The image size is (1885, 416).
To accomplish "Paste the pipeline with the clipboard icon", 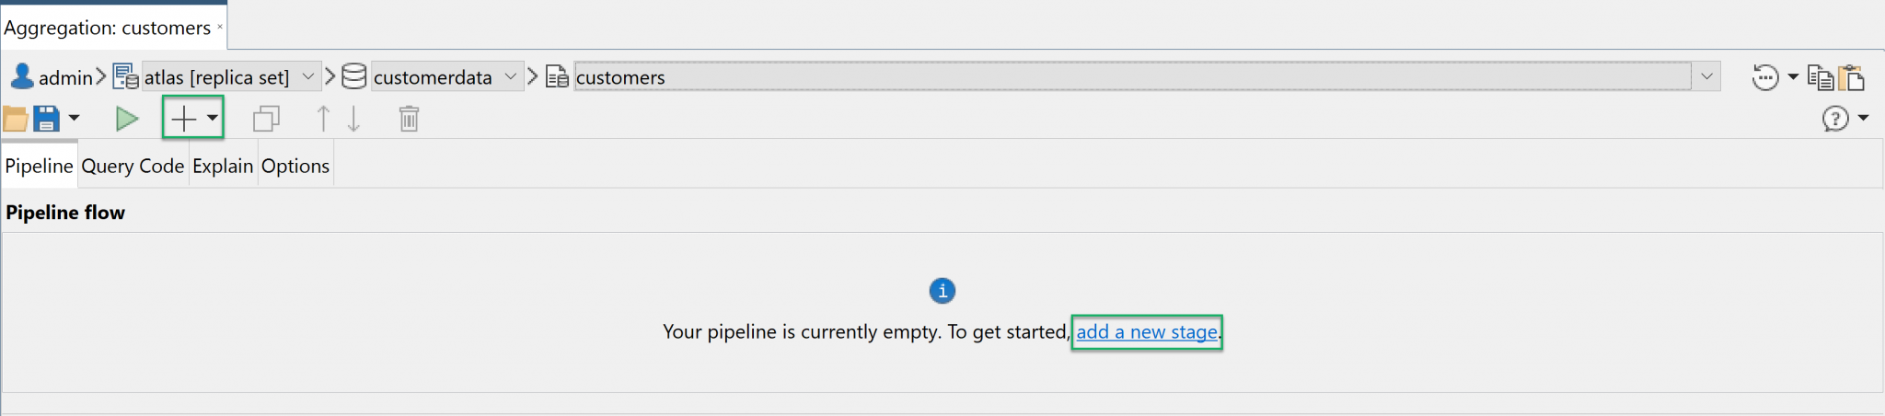I will 1851,78.
